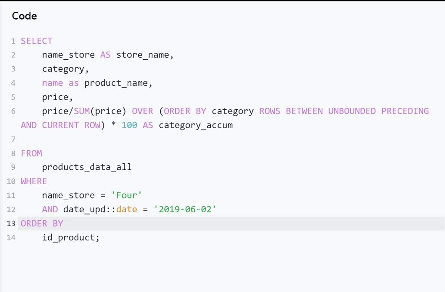
Task: Click line number 13 in the gutter
Action: pos(10,223)
